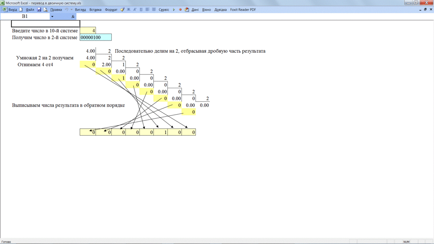
Task: Activate the Format Painter brush icon
Action: click(x=122, y=10)
